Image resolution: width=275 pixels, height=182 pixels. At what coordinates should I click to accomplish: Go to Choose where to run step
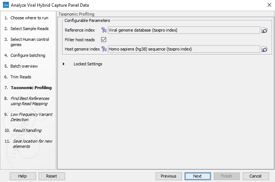tap(29, 18)
